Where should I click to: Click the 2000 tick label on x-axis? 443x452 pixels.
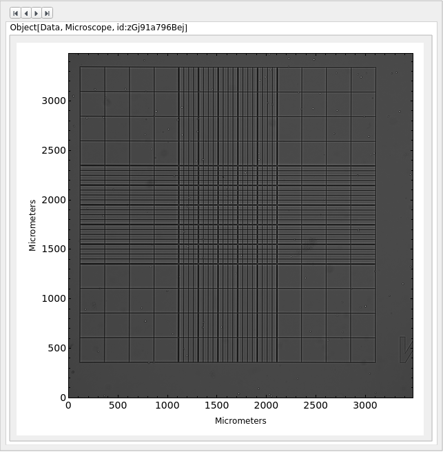click(x=266, y=406)
